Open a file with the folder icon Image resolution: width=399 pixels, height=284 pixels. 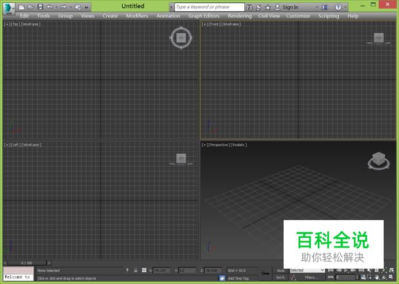coord(31,7)
